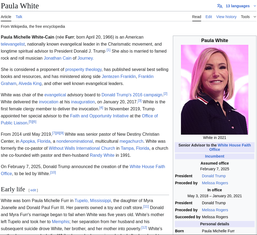Viewport: 257px width, 235px height.
Task: Open Paula White's infobox portrait photo
Action: 215,90
